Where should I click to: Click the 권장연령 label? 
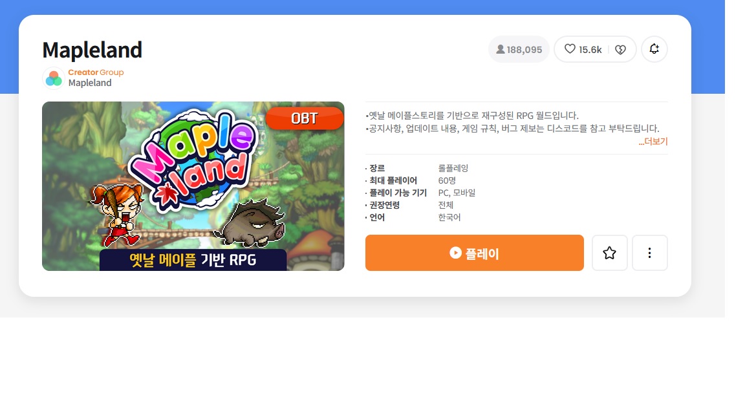[384, 205]
